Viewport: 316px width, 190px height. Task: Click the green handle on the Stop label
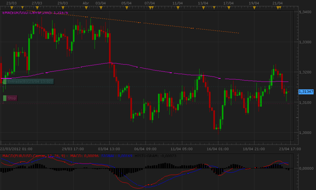pos(5,98)
